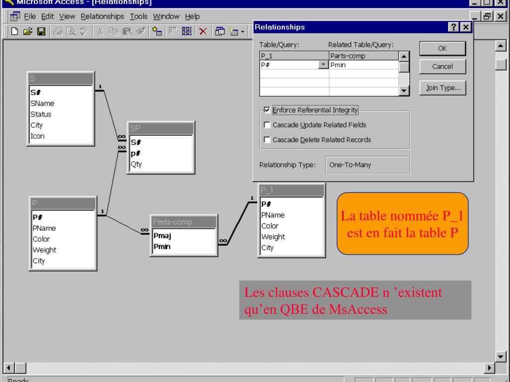
Task: Click the New document toolbar icon
Action: point(14,31)
